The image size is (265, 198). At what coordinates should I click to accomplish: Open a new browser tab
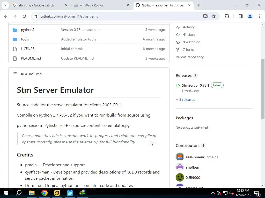[199, 5]
